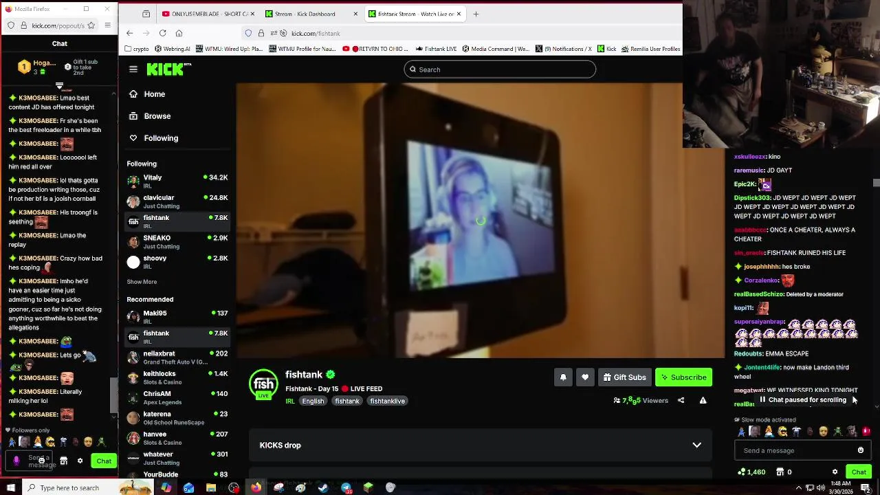This screenshot has width=880, height=495.
Task: Go back using the Firefox back arrow
Action: [x=129, y=33]
